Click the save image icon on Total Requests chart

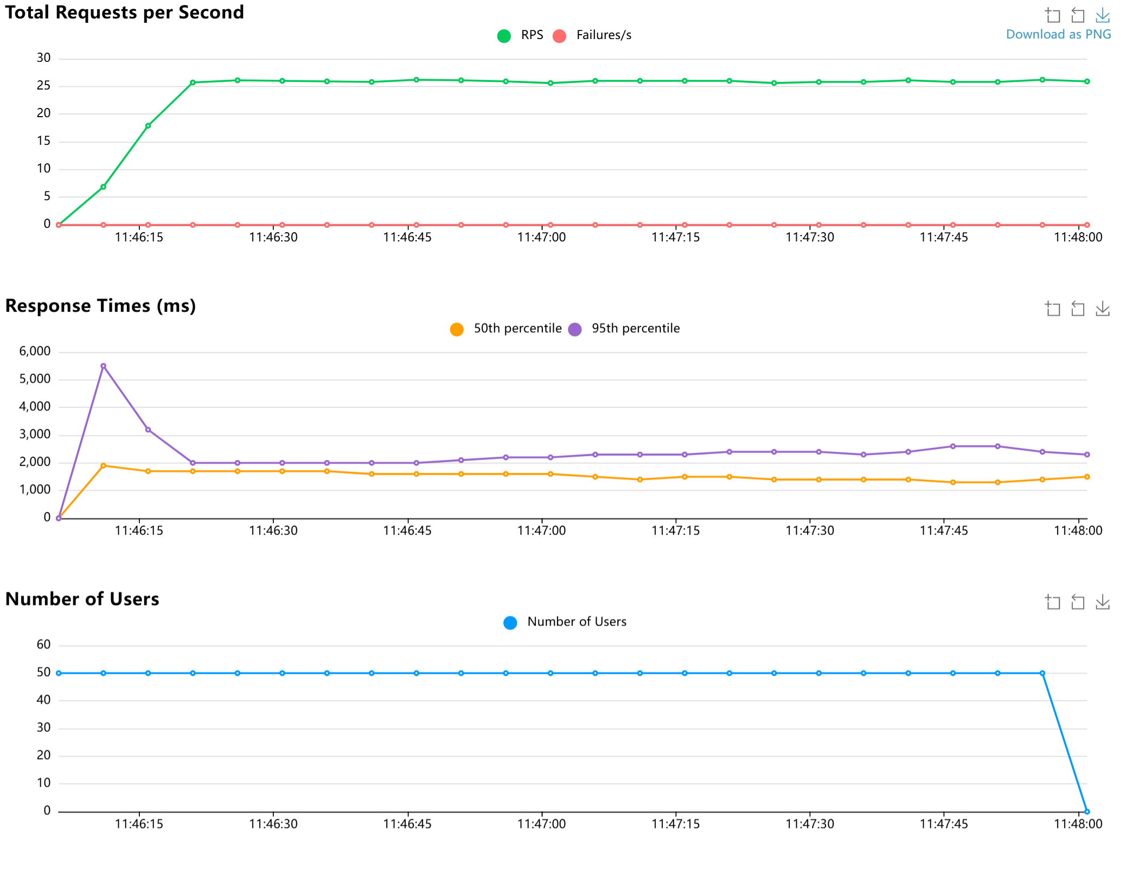[x=1102, y=15]
